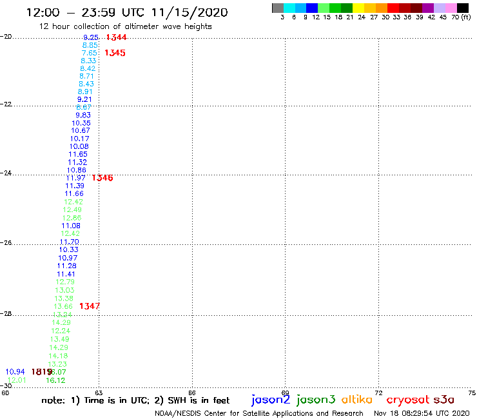
Task: Click the wave height value 11.08
Action: coord(71,226)
